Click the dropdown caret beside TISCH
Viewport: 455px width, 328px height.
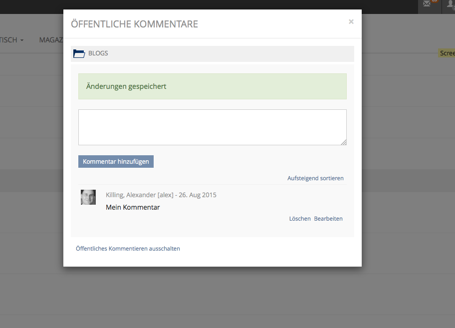pos(22,40)
